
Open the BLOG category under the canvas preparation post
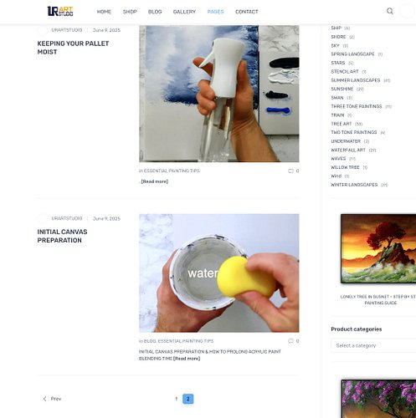pyautogui.click(x=150, y=341)
